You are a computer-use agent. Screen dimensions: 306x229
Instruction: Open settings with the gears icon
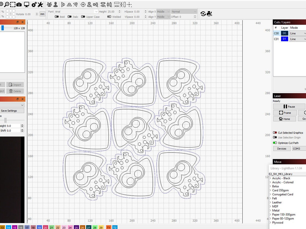(34, 4)
